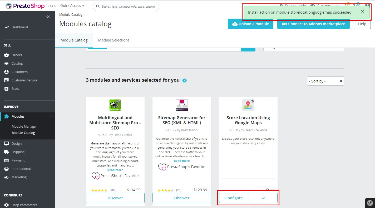Focus the top search field
The image size is (375, 208).
pos(126,6)
